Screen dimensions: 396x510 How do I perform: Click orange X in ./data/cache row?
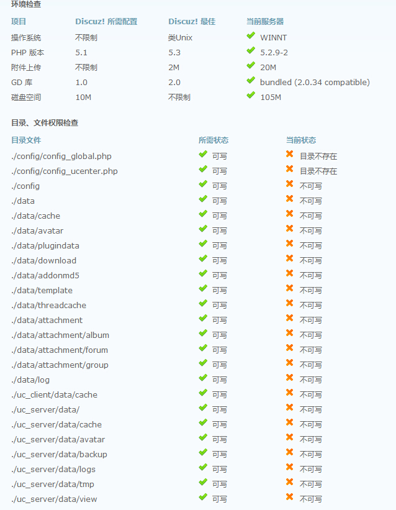point(289,214)
